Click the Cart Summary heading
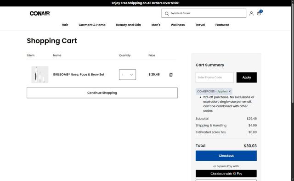 [x=210, y=65]
